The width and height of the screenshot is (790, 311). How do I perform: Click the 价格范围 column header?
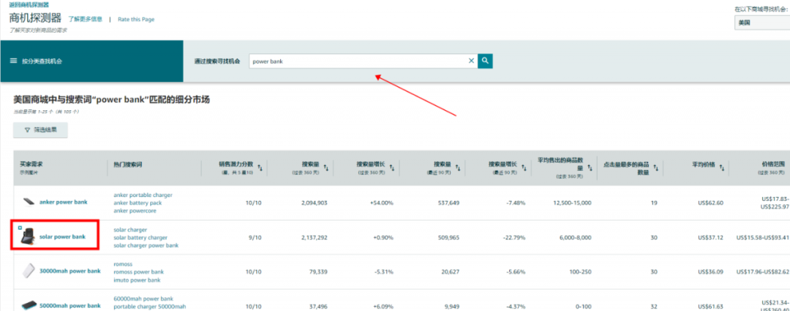(x=772, y=164)
